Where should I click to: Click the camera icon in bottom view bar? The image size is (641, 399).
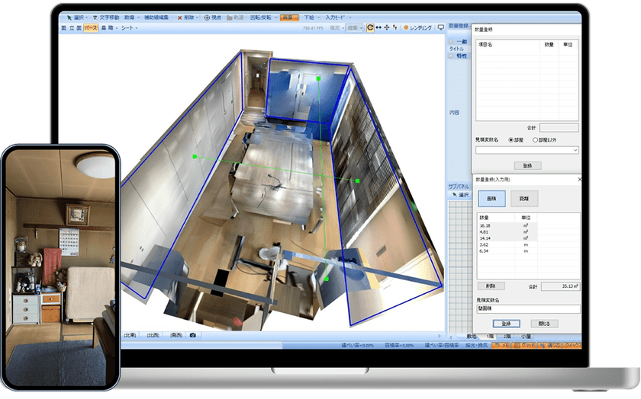192,335
